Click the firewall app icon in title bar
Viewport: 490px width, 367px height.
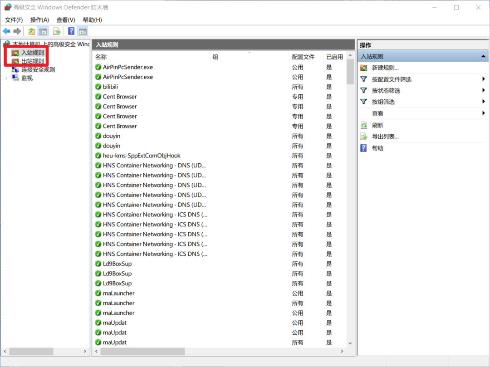(8, 7)
